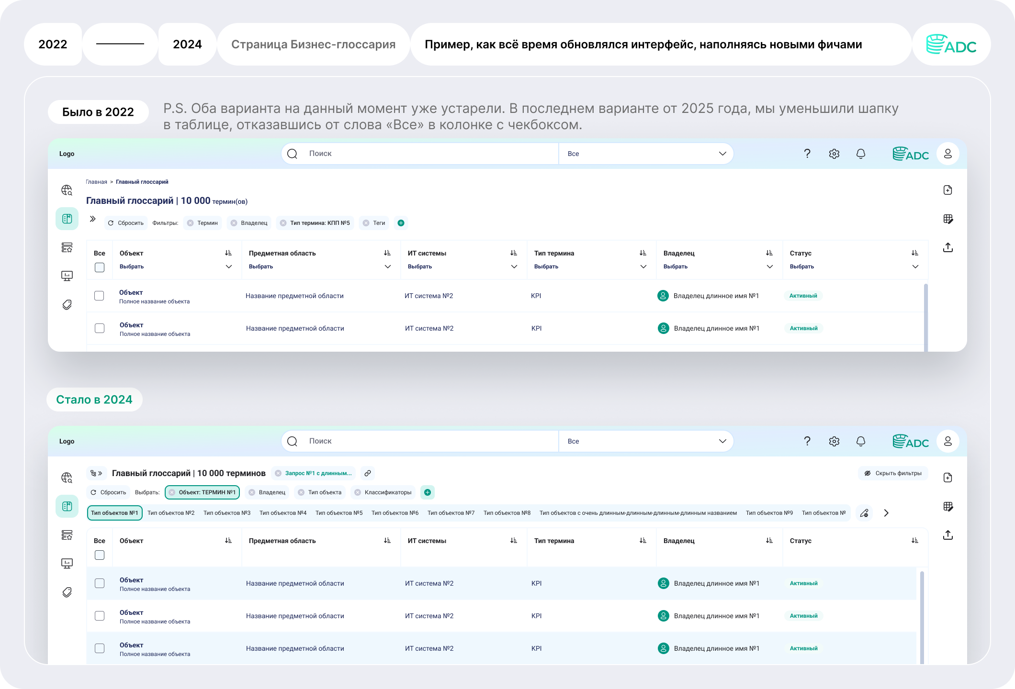
Task: Open the Все scope dropdown in 2022 search bar
Action: click(646, 154)
